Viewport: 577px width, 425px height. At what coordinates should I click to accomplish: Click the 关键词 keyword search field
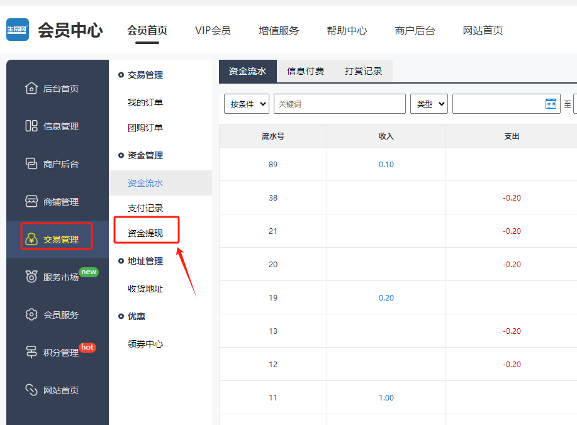[339, 104]
